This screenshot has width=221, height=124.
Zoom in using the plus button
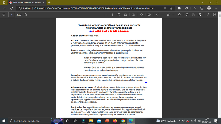(x=112, y=15)
